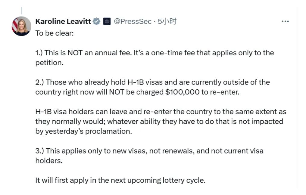Click the word "holders." ending point three
The width and height of the screenshot is (306, 195).
coord(49,161)
